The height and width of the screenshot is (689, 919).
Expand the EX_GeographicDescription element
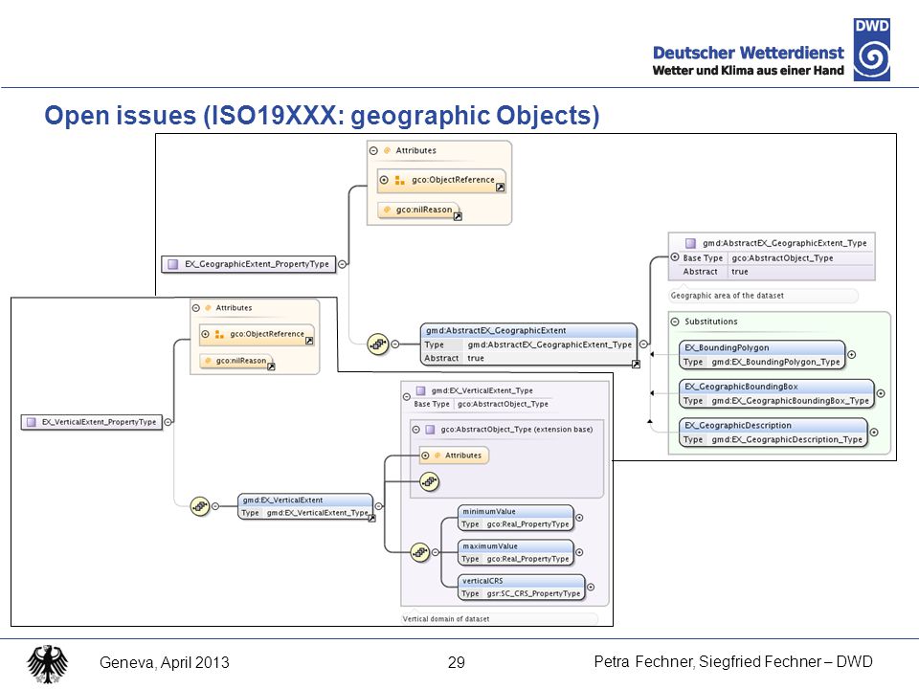coord(874,433)
